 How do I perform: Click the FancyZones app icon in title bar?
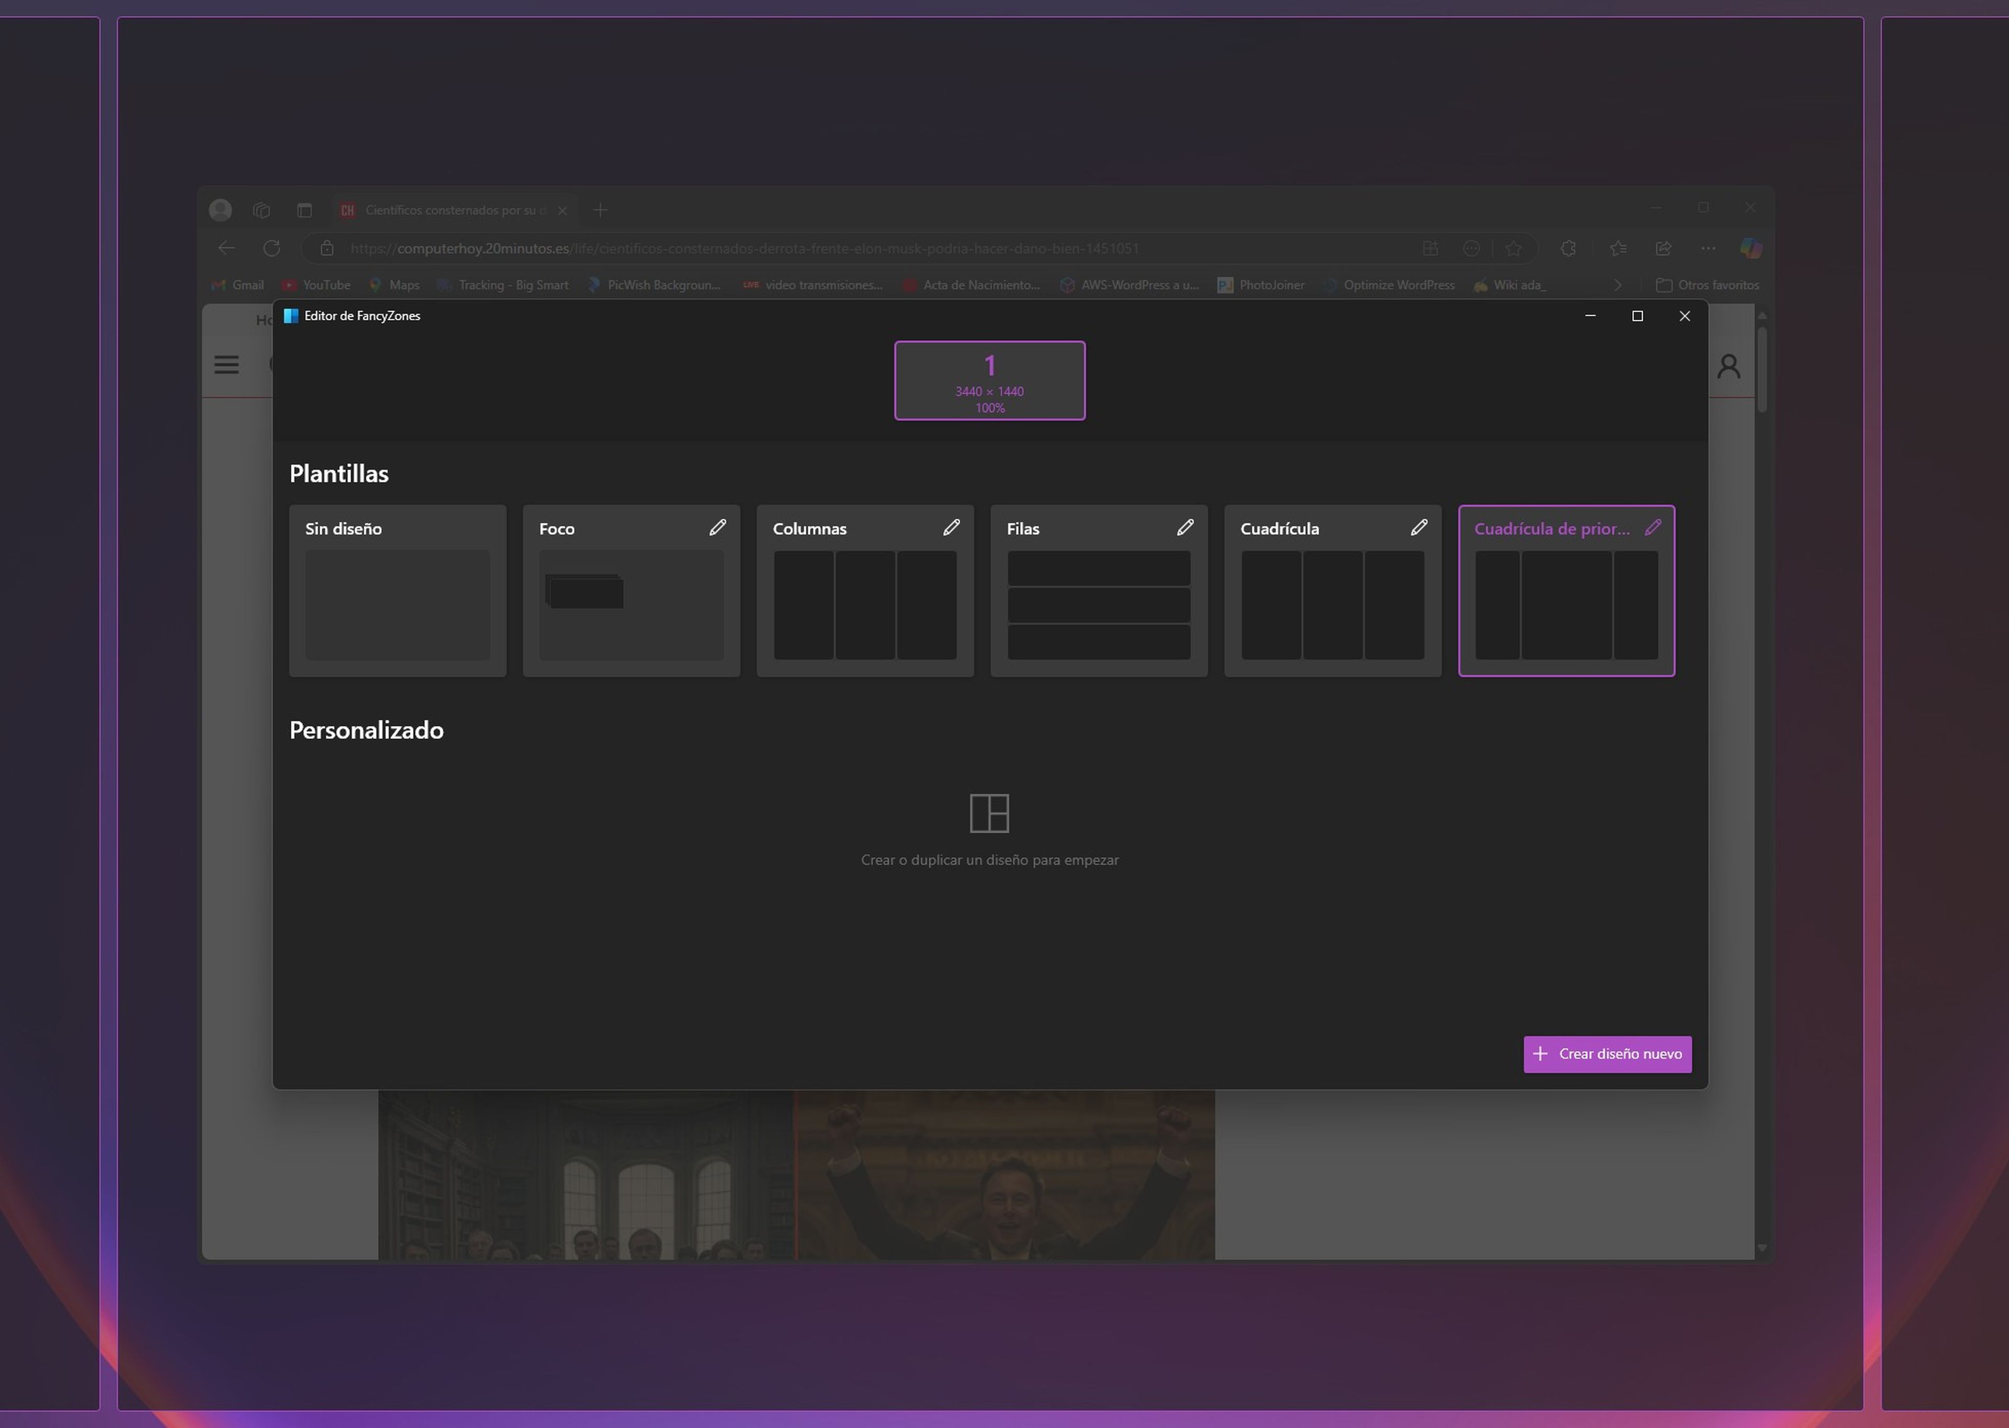pos(291,316)
